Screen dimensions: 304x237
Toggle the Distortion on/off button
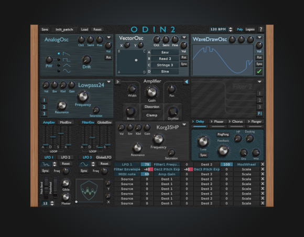point(152,107)
